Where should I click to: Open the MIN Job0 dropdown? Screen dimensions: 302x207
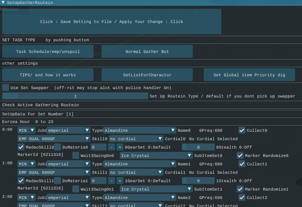click(27, 130)
